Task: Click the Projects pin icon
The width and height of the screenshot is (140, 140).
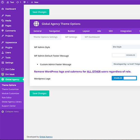Action: pyautogui.click(x=3, y=36)
